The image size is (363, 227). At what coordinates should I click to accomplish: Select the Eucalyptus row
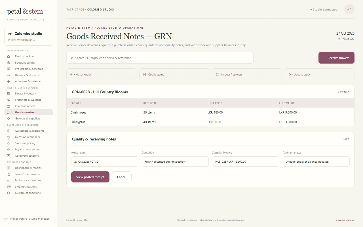[x=210, y=122]
